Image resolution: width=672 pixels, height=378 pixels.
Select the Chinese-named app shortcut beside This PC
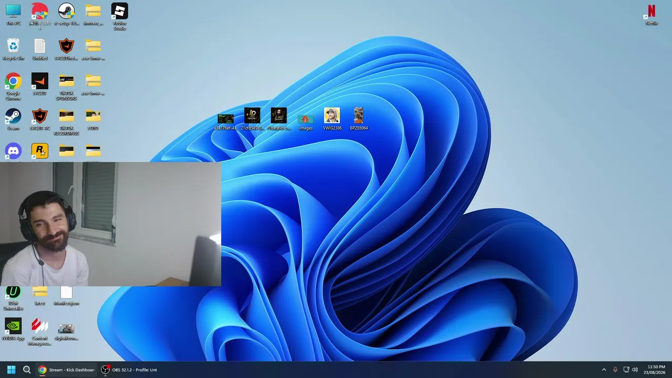click(x=40, y=17)
